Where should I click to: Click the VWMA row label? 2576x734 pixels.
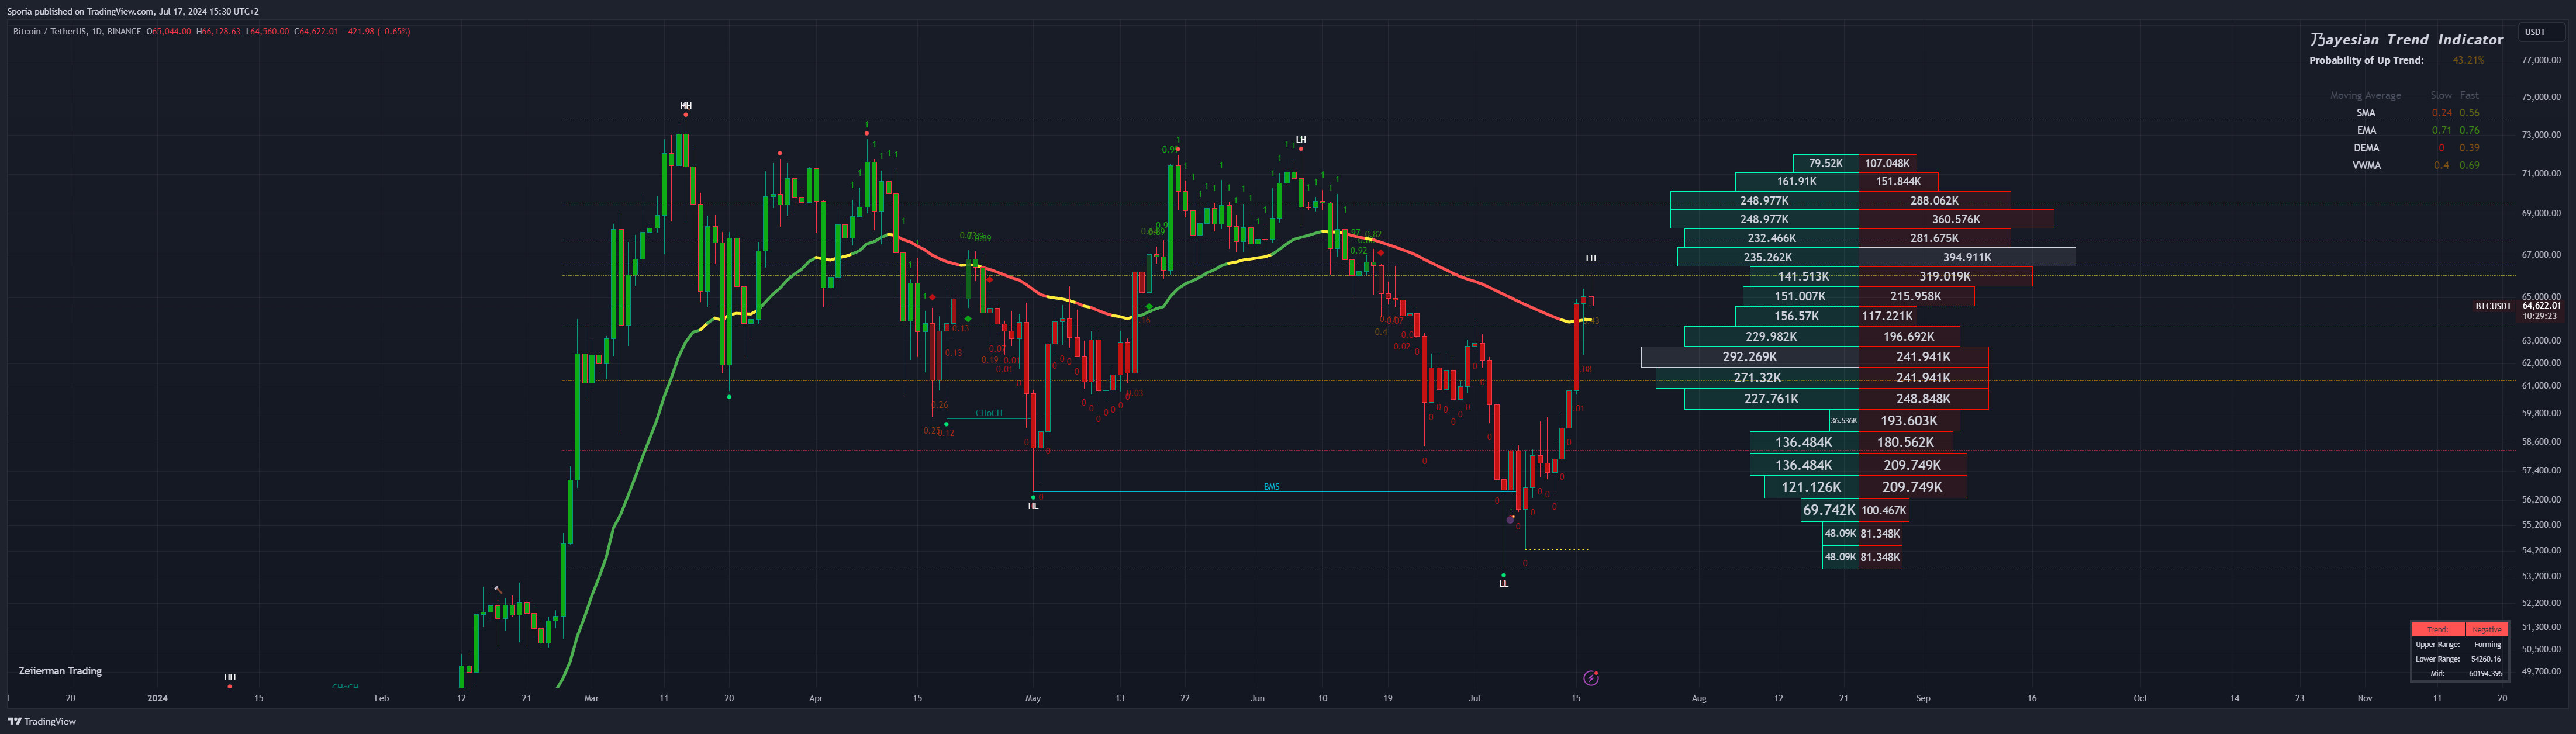[x=2366, y=165]
